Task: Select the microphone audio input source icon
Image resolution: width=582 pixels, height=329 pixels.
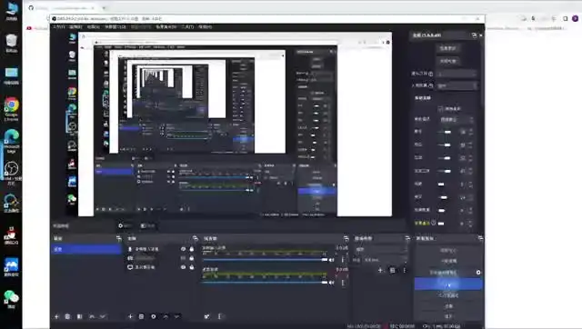Action: [x=130, y=249]
